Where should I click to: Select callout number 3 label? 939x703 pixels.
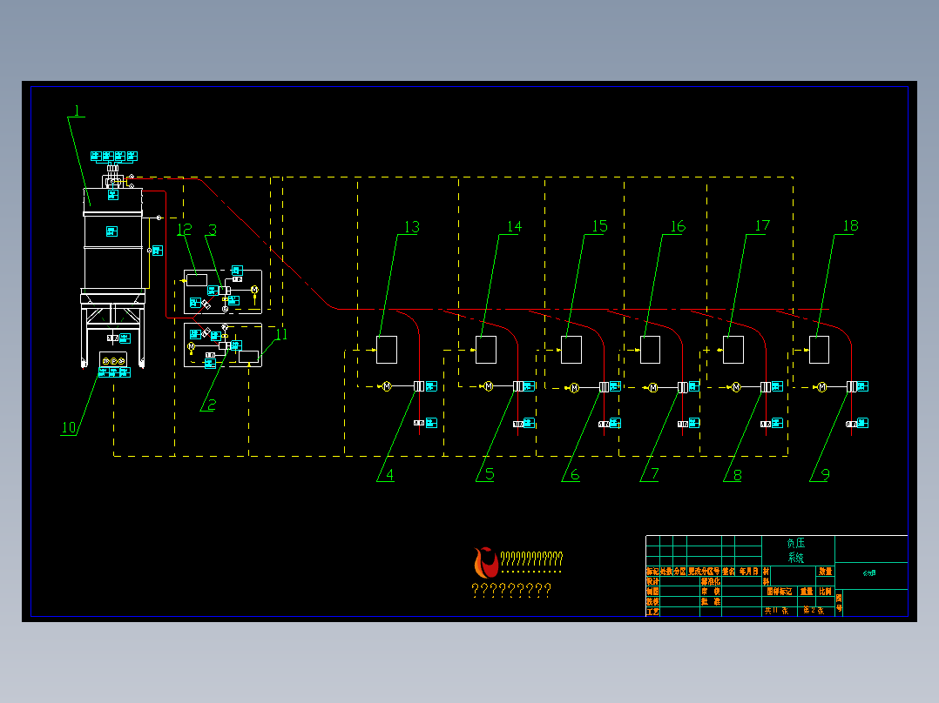[213, 230]
